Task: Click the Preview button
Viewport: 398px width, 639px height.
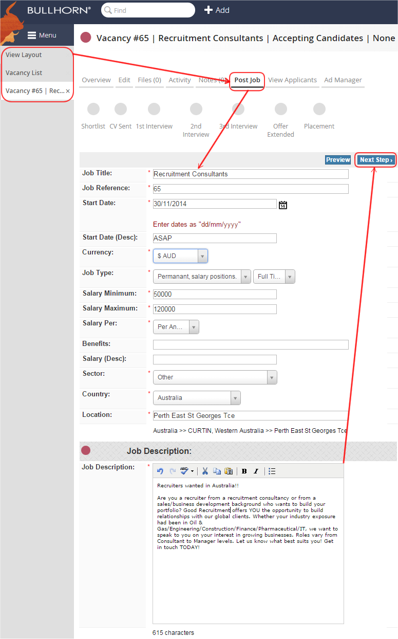Action: click(x=338, y=160)
